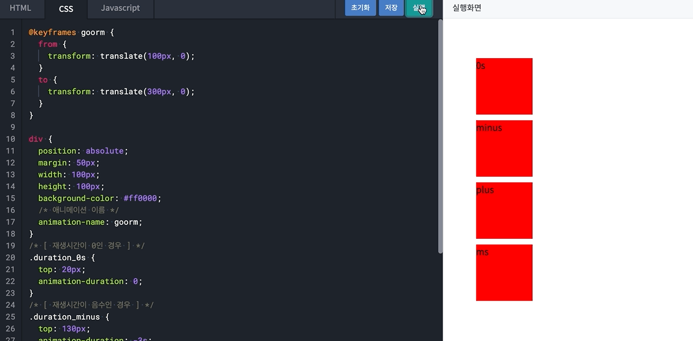Click the red box labeled plus

504,211
